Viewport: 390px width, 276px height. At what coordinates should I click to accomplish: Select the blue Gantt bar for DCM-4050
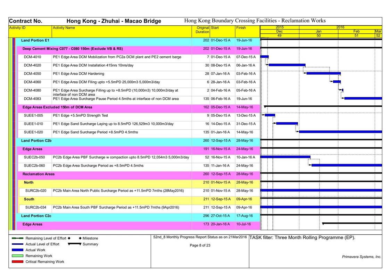pyautogui.click(x=324, y=73)
